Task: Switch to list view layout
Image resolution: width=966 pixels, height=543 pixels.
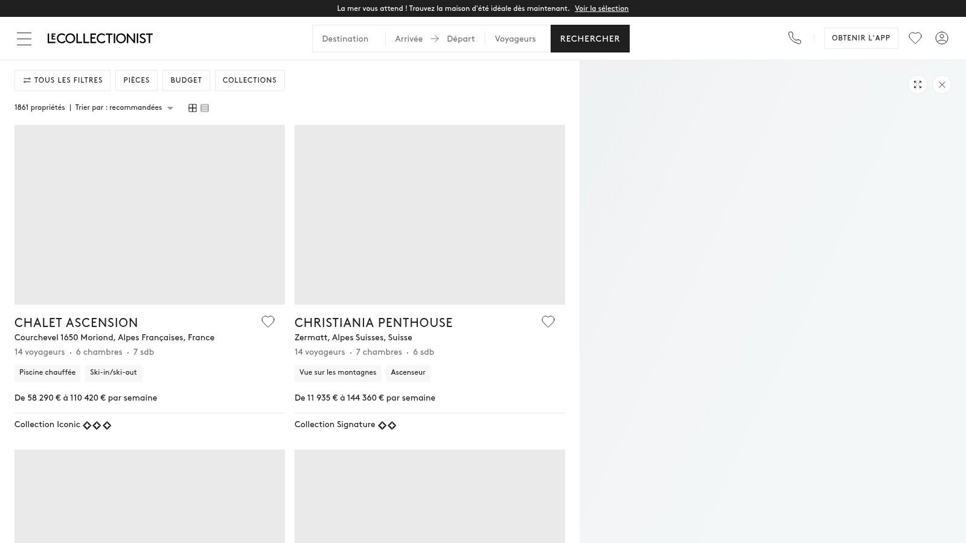Action: point(205,108)
